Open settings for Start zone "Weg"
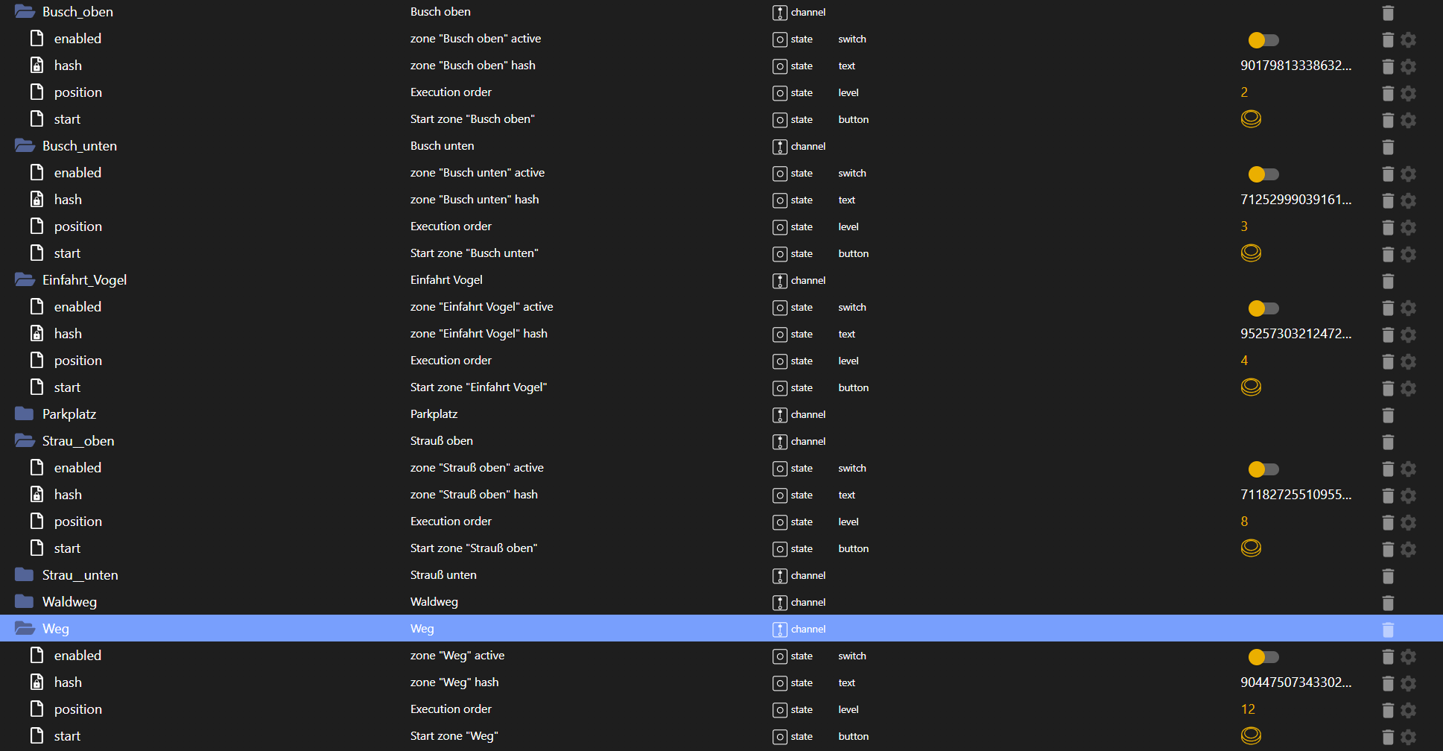Viewport: 1443px width, 751px height. (x=1408, y=737)
